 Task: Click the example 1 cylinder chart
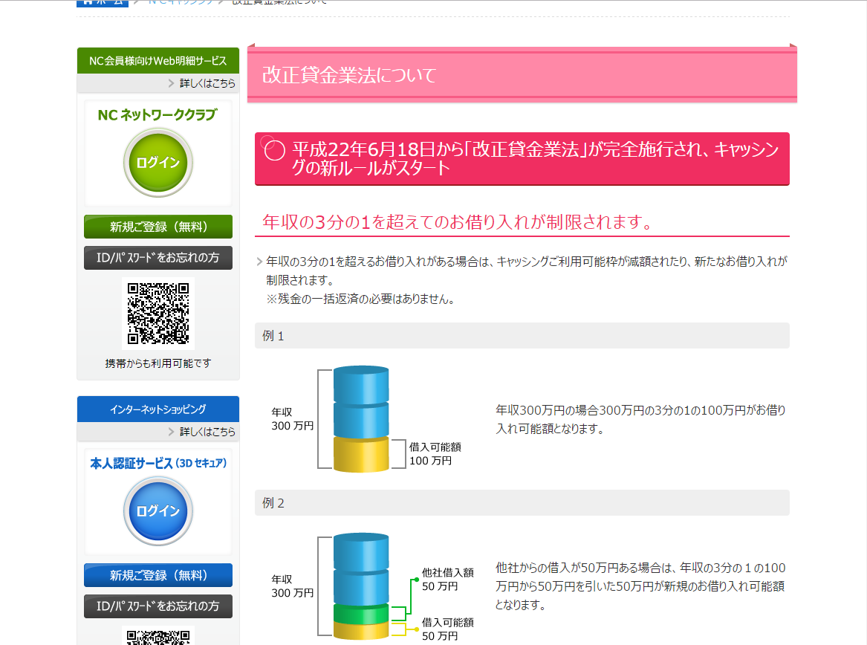pos(361,419)
